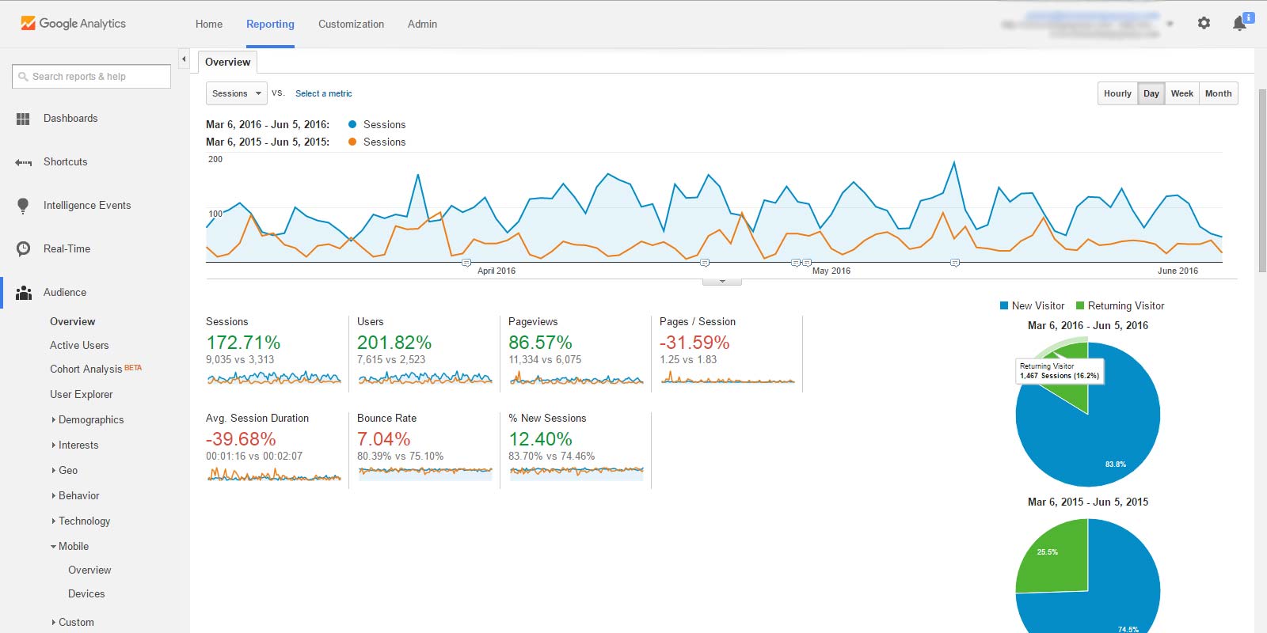Screen dimensions: 1267x633
Task: Expand the Demographics section
Action: click(90, 420)
